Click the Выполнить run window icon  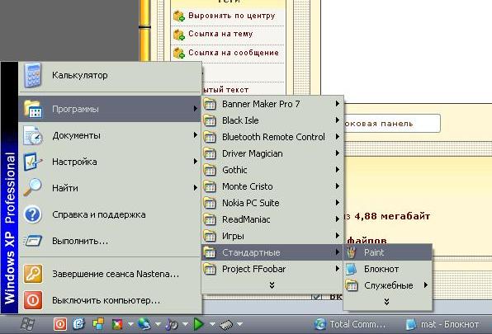click(x=33, y=241)
